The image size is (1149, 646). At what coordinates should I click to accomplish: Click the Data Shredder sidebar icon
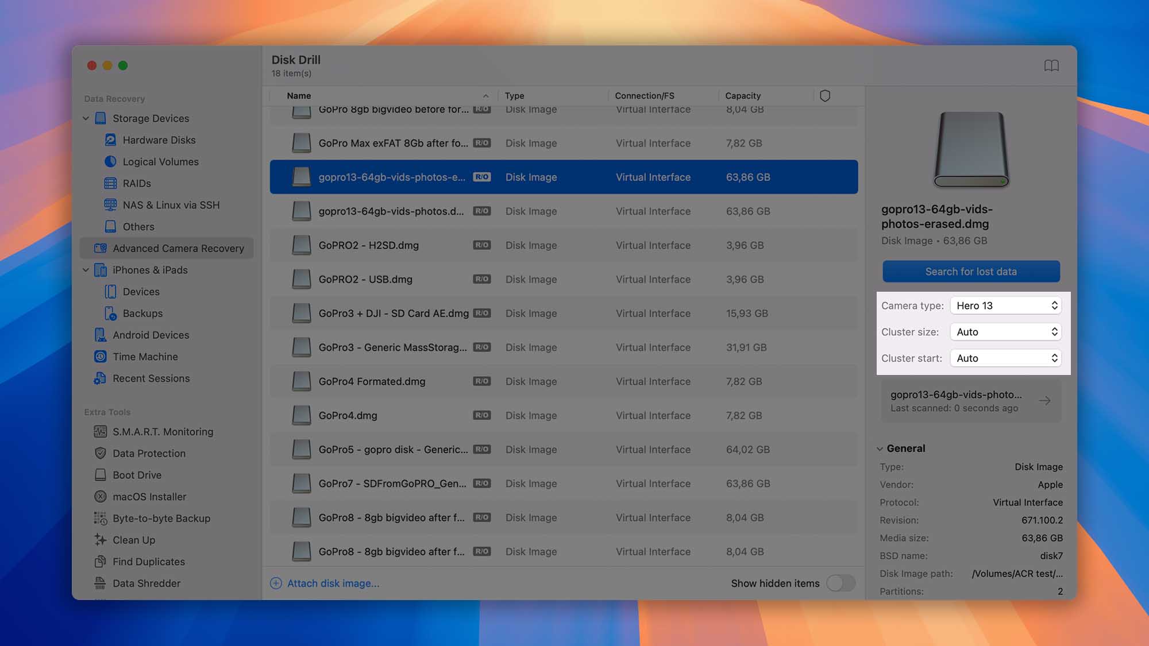click(100, 583)
